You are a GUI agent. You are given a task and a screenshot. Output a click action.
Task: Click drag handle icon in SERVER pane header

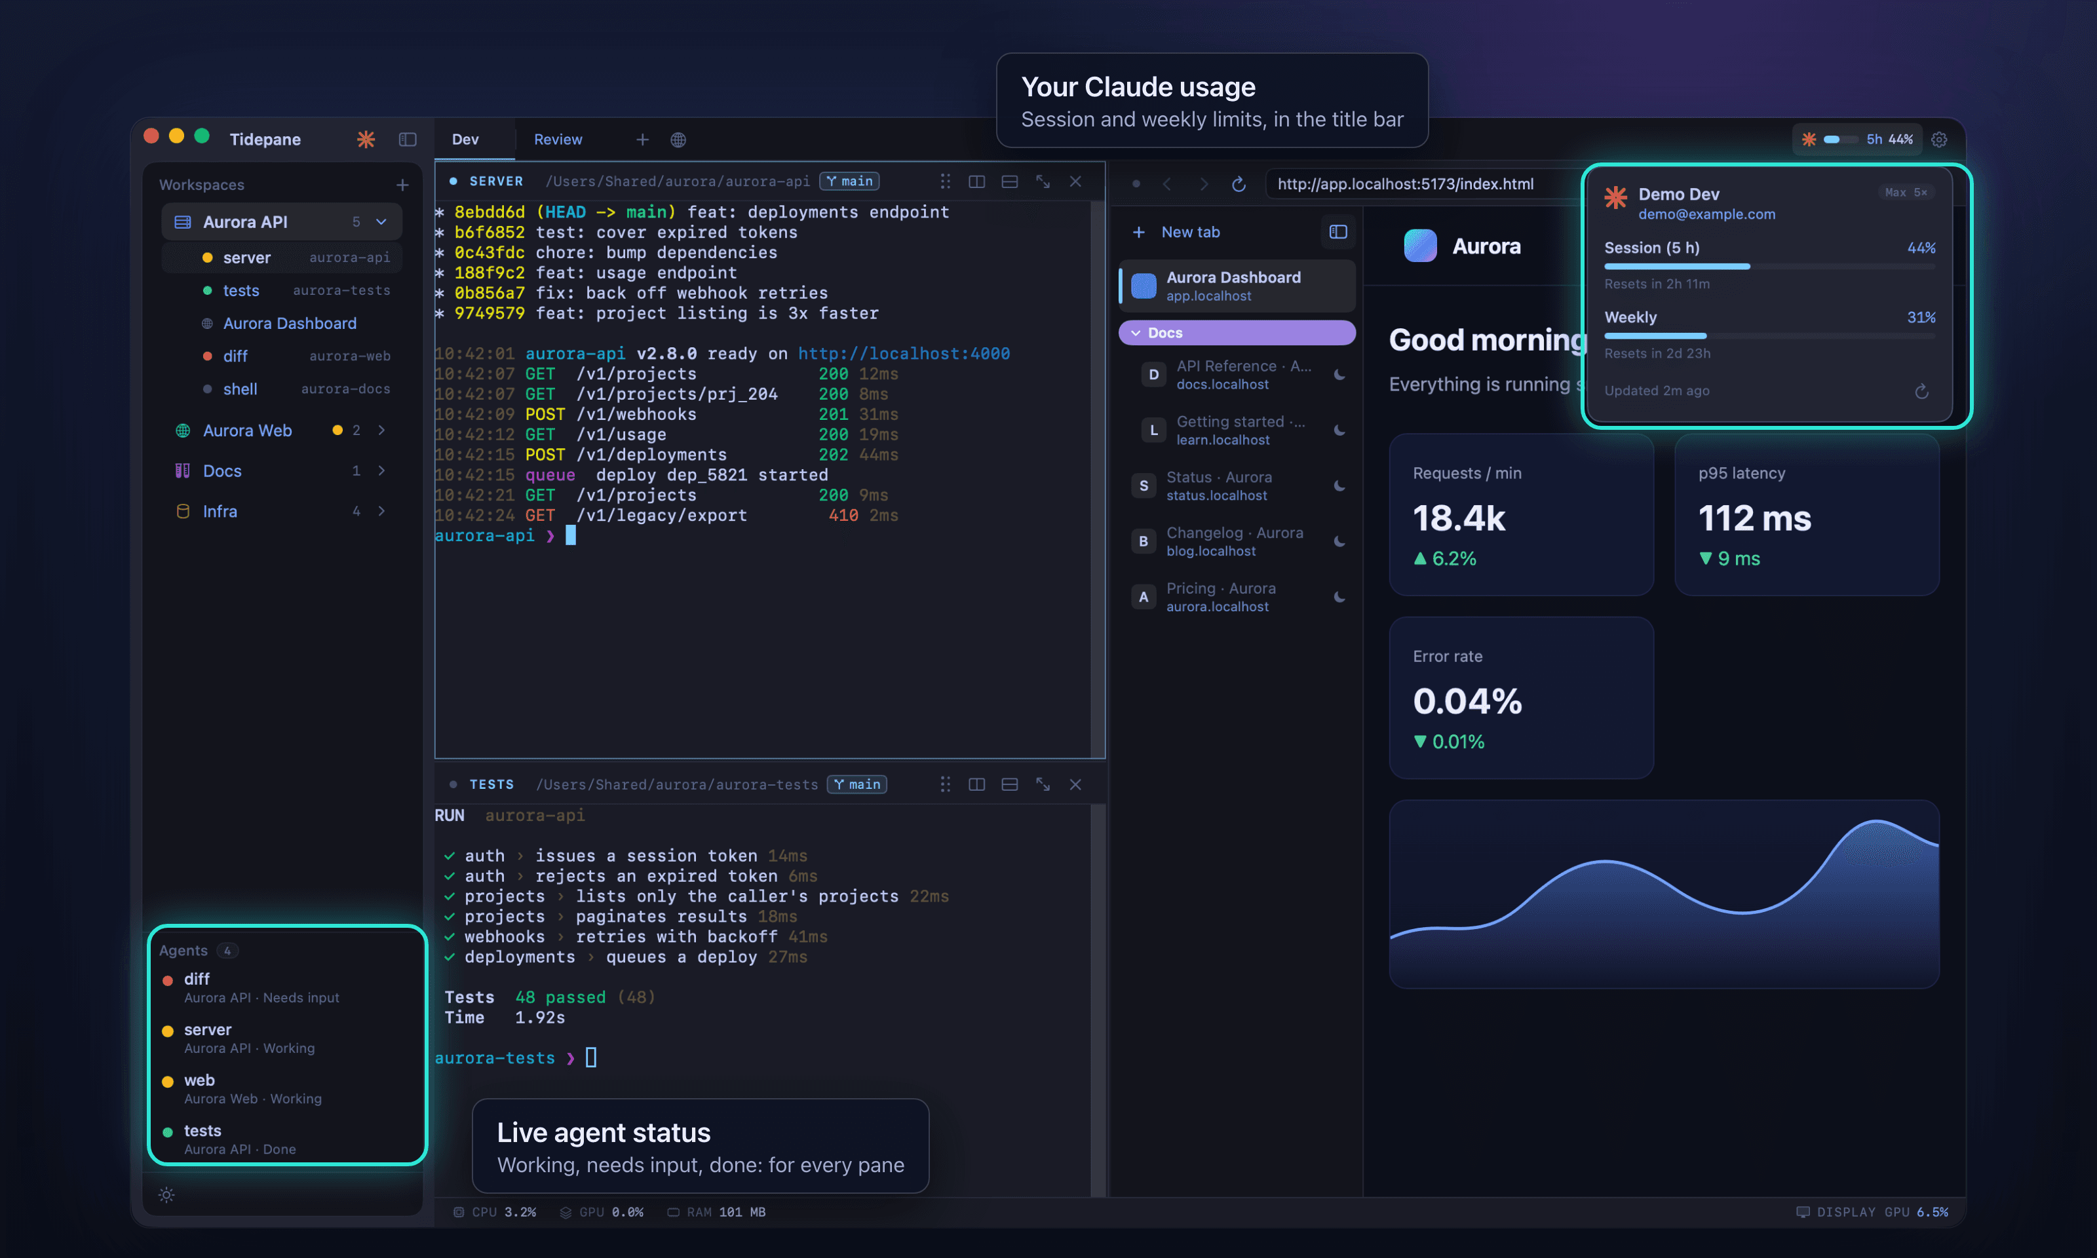[945, 181]
